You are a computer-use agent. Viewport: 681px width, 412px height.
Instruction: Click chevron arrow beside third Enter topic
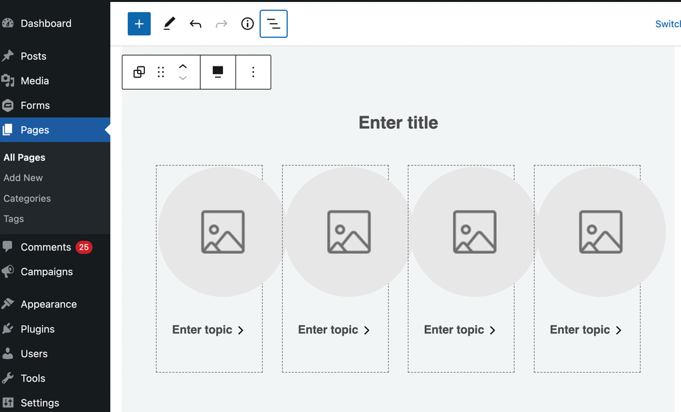click(x=493, y=330)
